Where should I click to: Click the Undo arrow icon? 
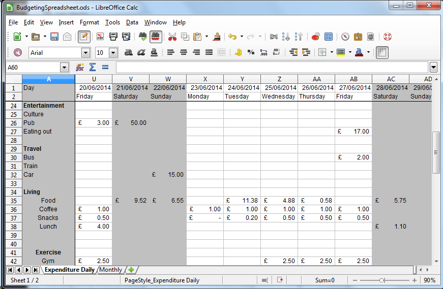(232, 37)
